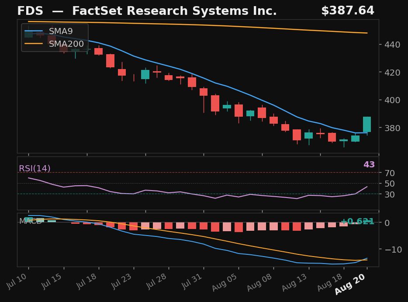Image resolution: width=408 pixels, height=302 pixels.
Task: Click the blue SMA9 legend line swatch
Action: (34, 31)
